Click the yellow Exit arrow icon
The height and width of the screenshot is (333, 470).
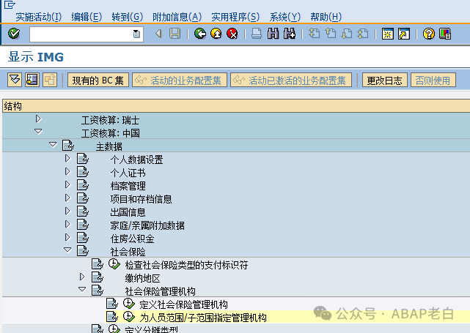[216, 34]
